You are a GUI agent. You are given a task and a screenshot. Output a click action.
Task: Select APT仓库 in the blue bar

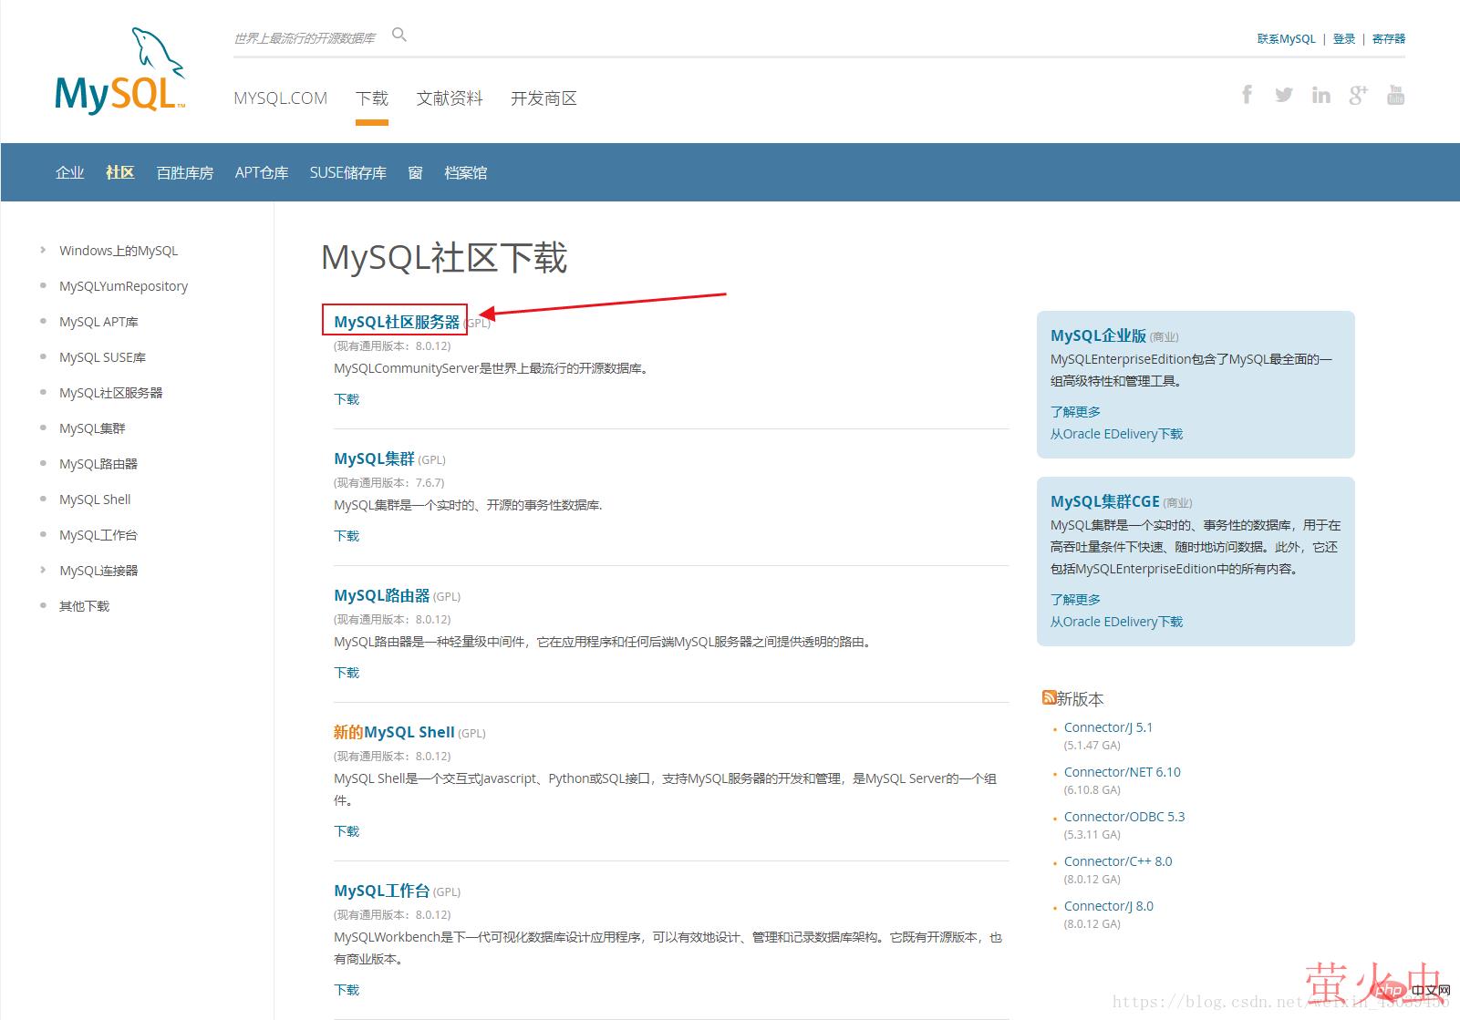point(261,172)
